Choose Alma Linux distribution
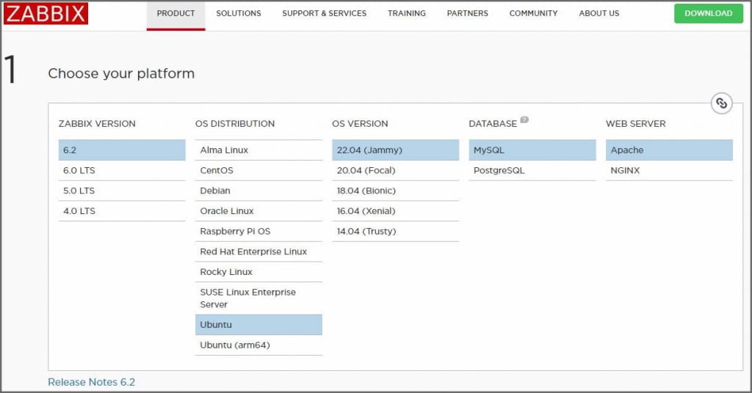The image size is (752, 393). pos(258,150)
